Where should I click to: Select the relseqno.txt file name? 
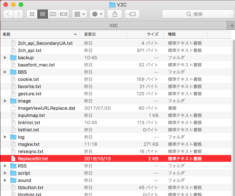[x=30, y=151]
